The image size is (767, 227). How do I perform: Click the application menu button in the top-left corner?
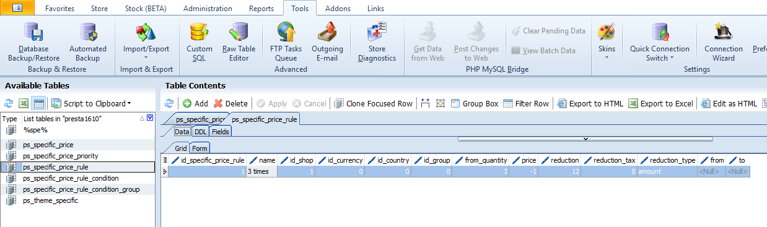coord(18,8)
